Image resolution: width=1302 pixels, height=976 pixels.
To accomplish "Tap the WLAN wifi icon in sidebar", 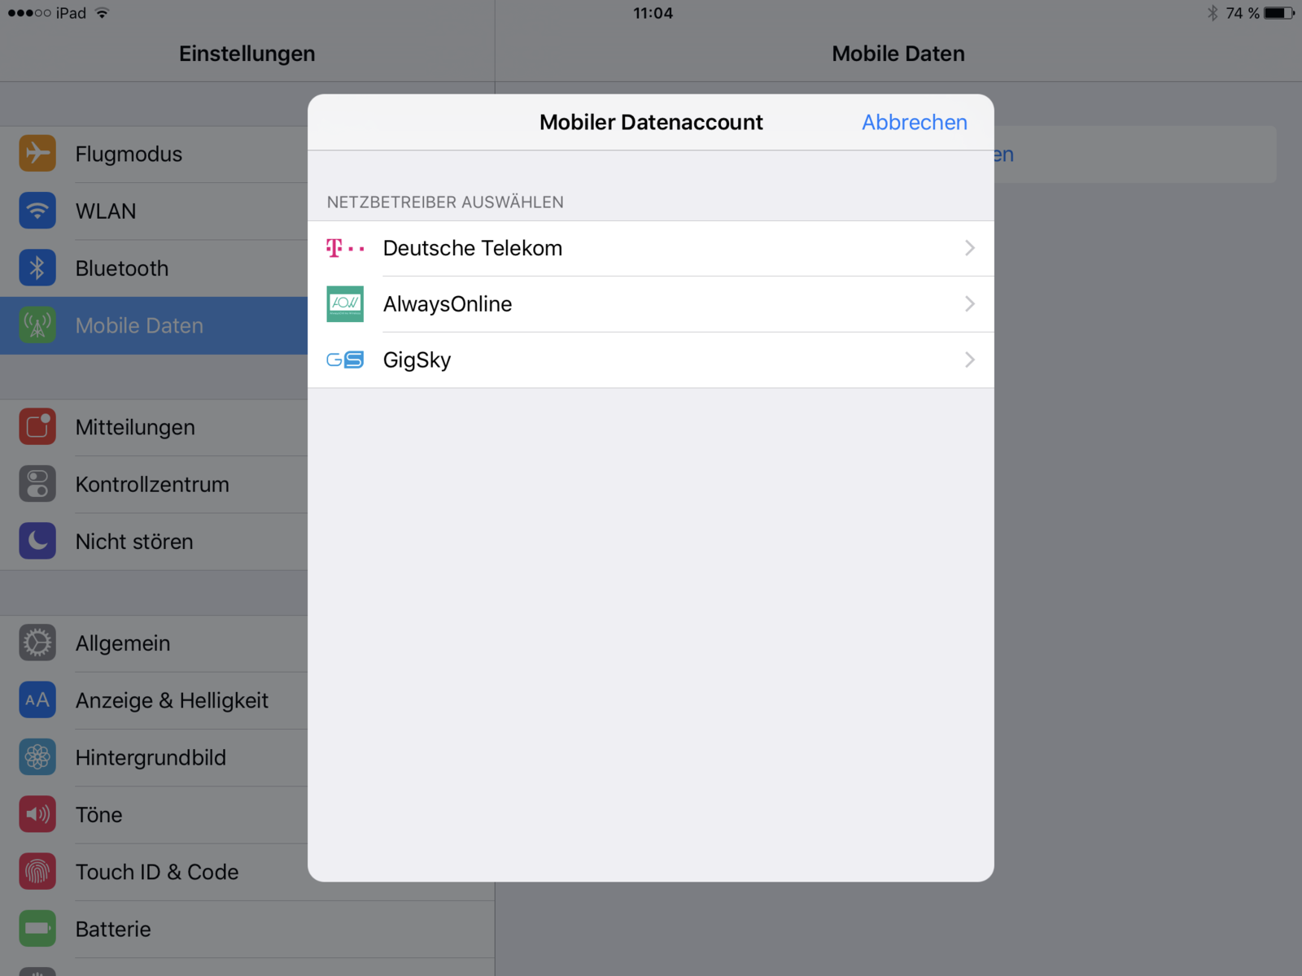I will 37,211.
